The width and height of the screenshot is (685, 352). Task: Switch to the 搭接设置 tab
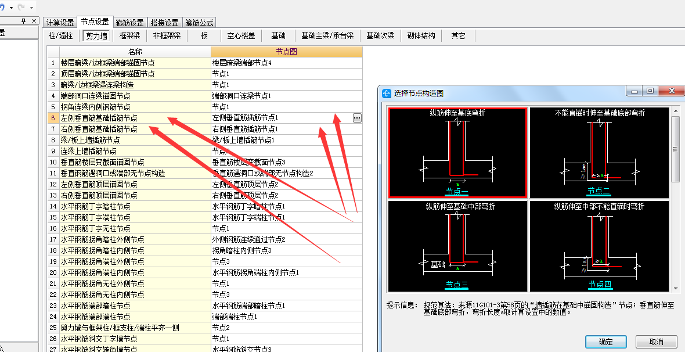(x=164, y=22)
